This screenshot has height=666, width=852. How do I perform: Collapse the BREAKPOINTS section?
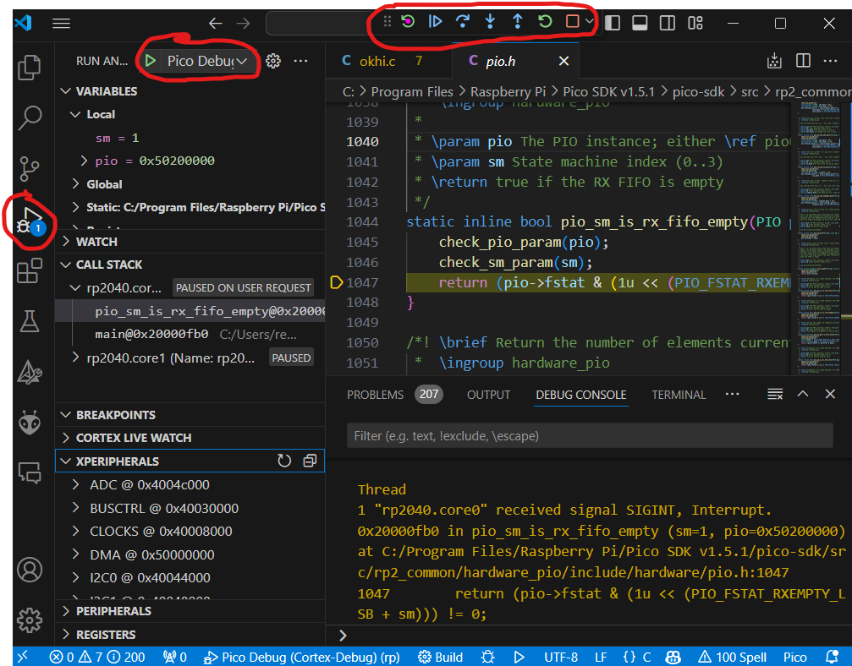pyautogui.click(x=66, y=415)
